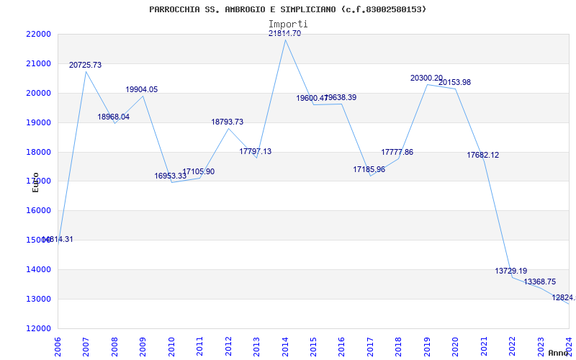Click the 21000 y-axis tick label
Viewport: 576px width, 360px height.
tap(38, 63)
